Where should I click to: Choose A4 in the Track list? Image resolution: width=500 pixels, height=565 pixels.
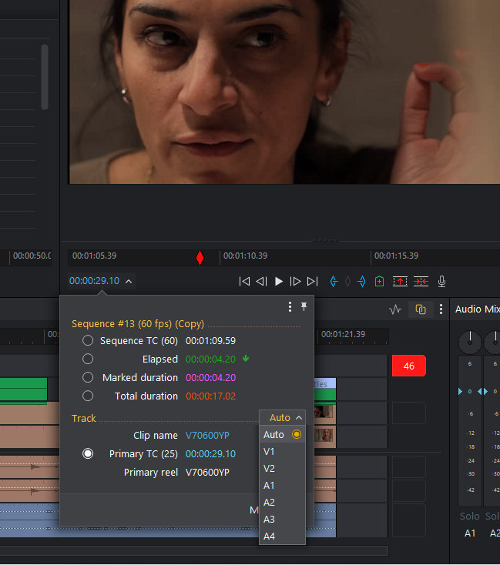[282, 537]
